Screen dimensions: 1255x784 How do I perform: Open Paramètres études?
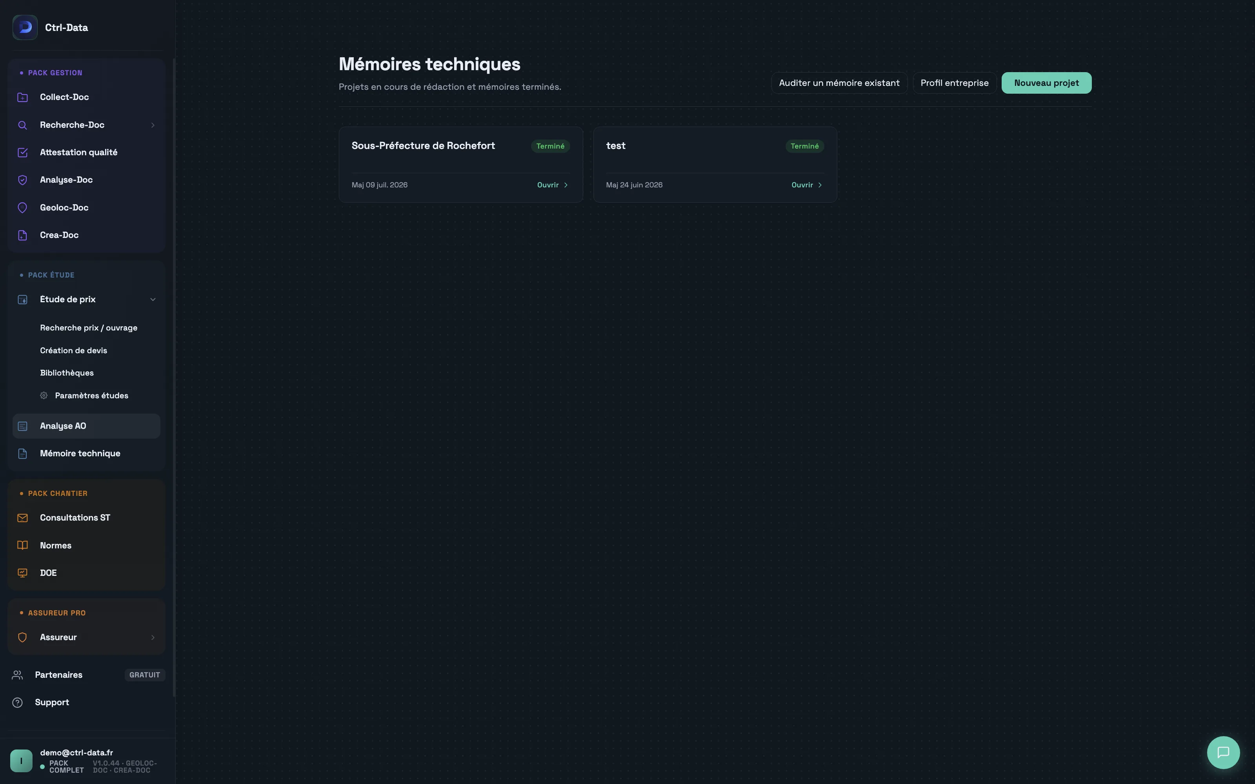pyautogui.click(x=92, y=396)
